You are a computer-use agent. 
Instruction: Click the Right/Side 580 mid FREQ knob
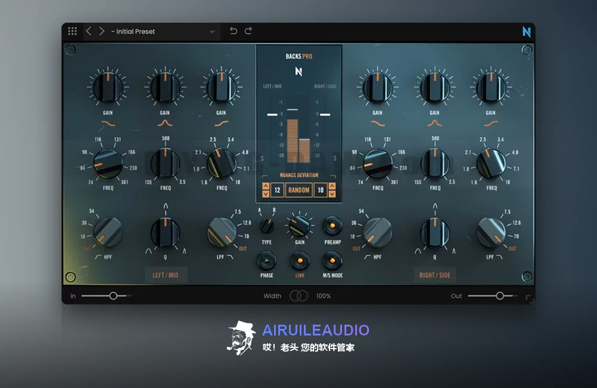coord(435,164)
